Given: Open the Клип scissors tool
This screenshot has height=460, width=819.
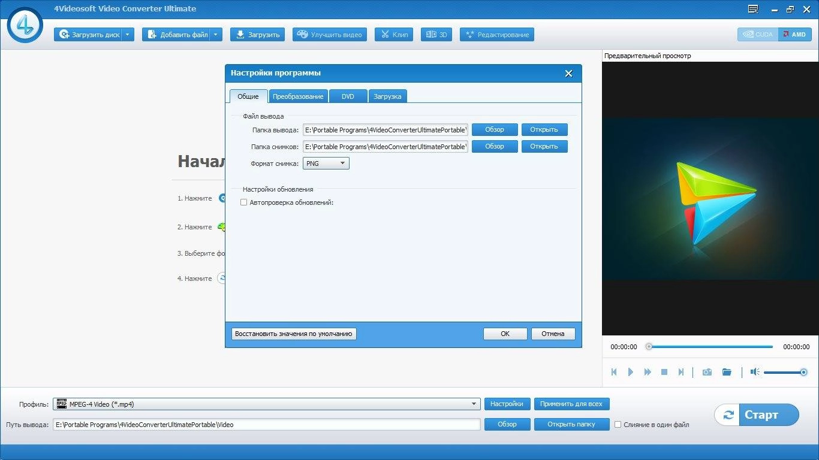Looking at the screenshot, I should pos(394,35).
